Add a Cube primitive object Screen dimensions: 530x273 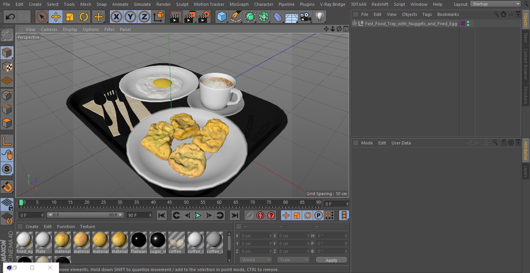tap(222, 17)
